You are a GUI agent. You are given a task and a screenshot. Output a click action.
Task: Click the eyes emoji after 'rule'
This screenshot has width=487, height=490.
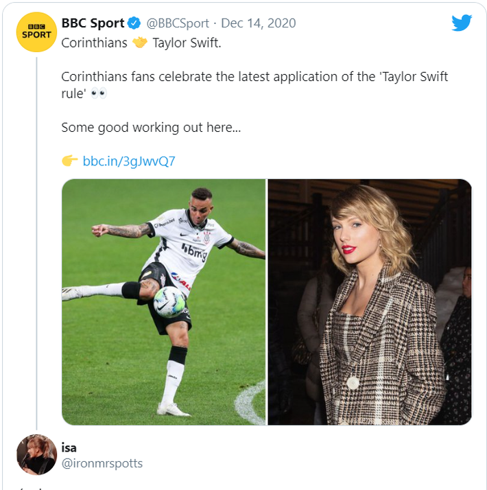click(x=99, y=93)
